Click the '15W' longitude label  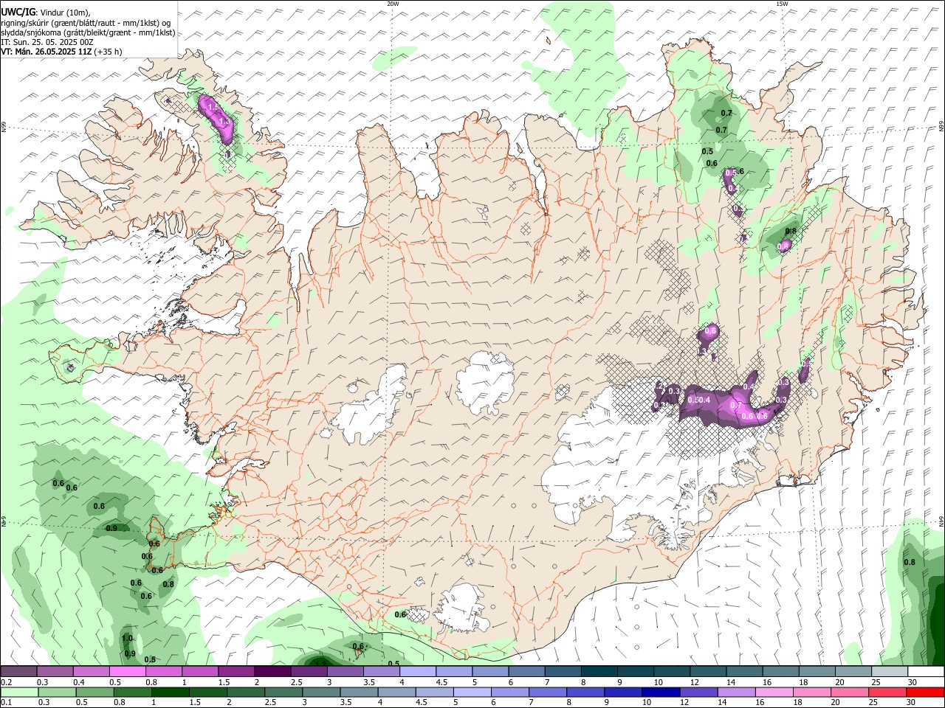pos(782,4)
